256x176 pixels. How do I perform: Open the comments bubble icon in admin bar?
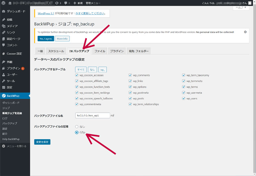[x=66, y=3]
